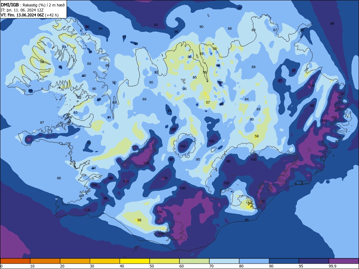Choose the light blue 80–90 legend swatch
The image size is (359, 269).
pyautogui.click(x=254, y=261)
